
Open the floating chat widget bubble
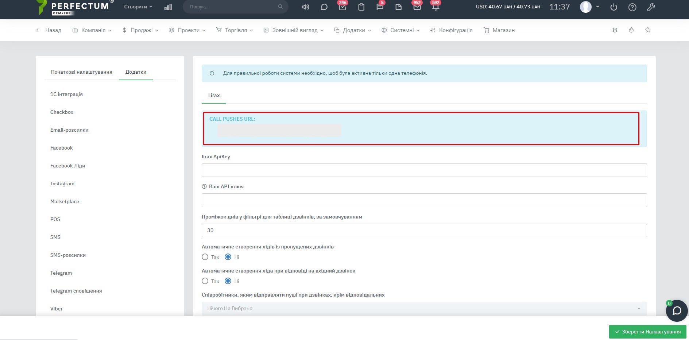677,311
